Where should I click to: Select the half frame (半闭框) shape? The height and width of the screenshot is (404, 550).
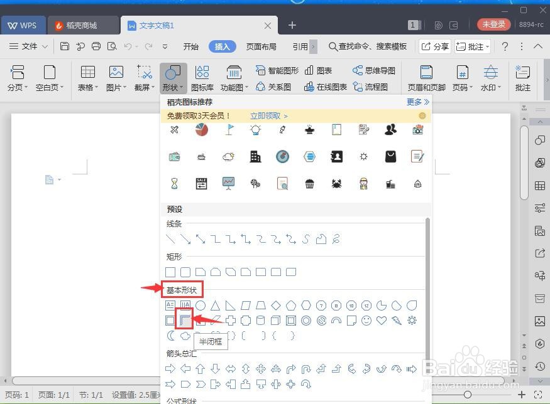[185, 320]
